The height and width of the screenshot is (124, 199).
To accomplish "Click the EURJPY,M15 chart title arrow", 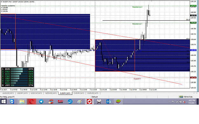I will pyautogui.click(x=1, y=2).
